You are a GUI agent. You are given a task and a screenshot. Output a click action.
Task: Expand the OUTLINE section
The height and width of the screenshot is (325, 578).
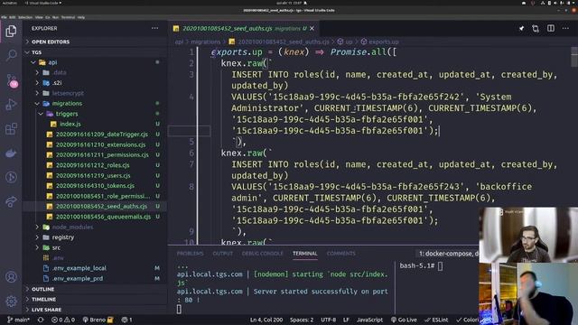click(x=95, y=289)
